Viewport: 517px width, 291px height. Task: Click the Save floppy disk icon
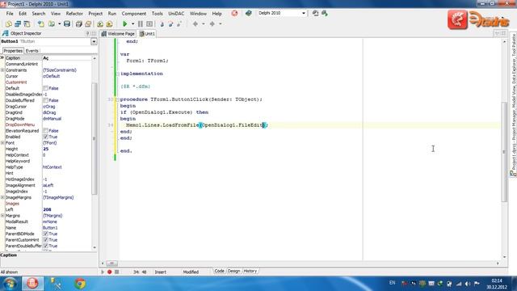pos(67,23)
